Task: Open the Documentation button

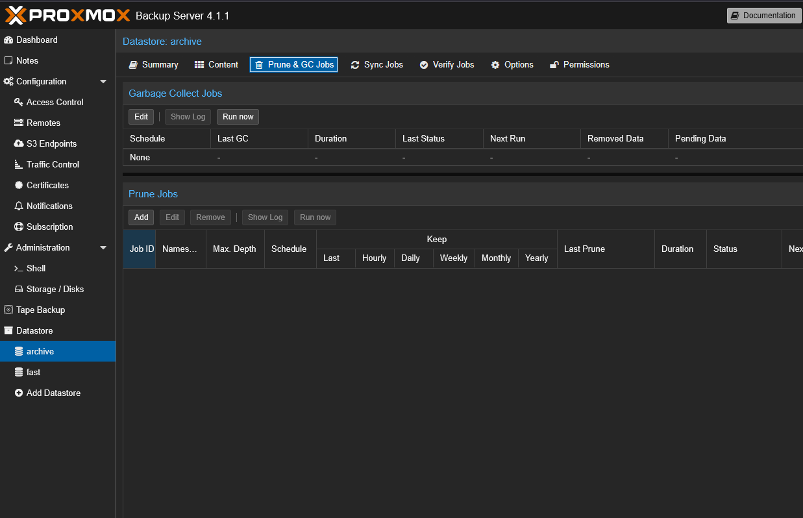Action: click(x=764, y=15)
